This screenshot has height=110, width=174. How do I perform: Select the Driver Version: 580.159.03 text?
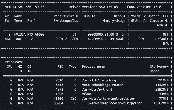coord(93,7)
